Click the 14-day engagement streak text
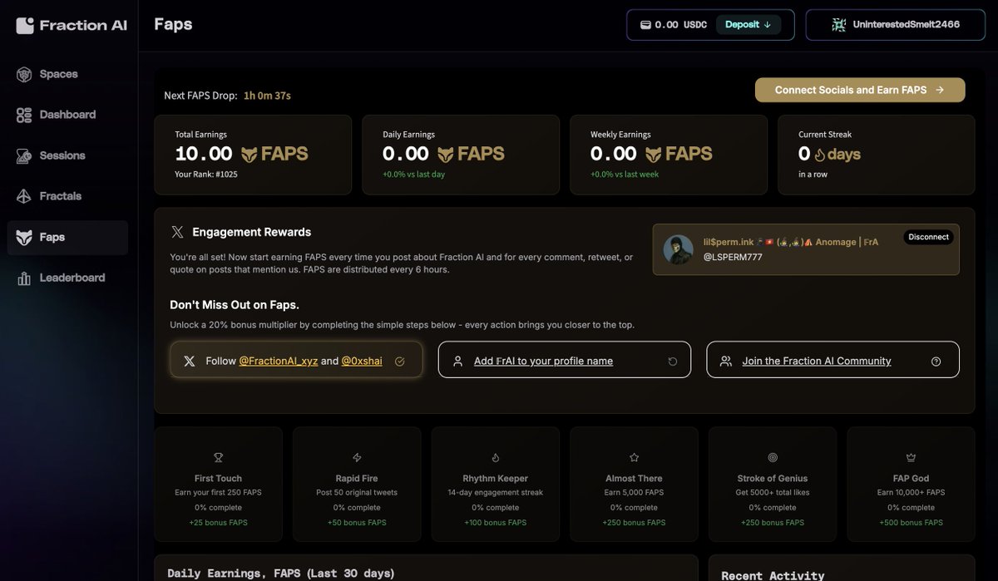This screenshot has height=581, width=998. 496,492
